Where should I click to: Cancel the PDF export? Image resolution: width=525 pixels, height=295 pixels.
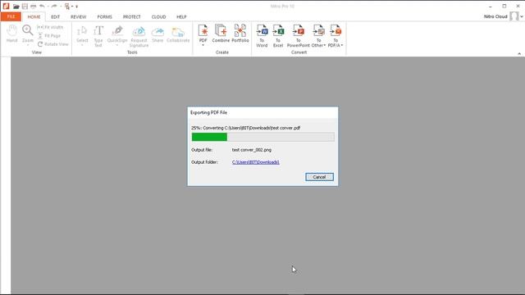(319, 177)
